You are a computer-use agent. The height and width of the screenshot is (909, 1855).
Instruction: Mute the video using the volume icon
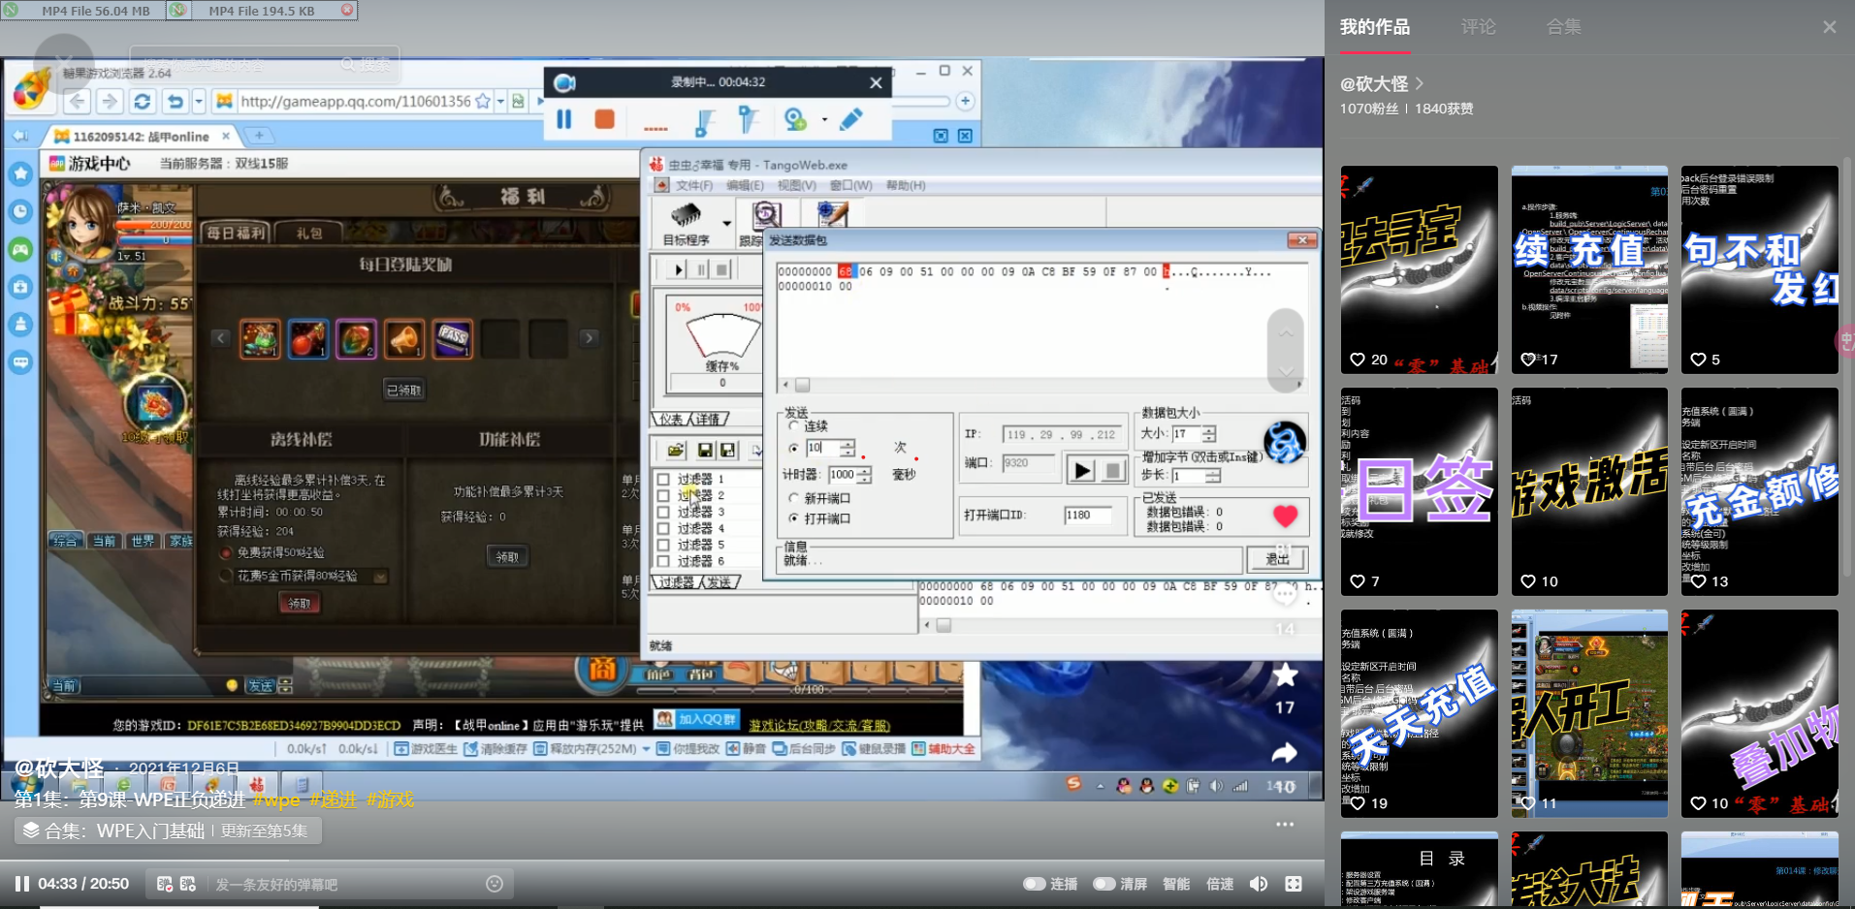click(x=1259, y=884)
